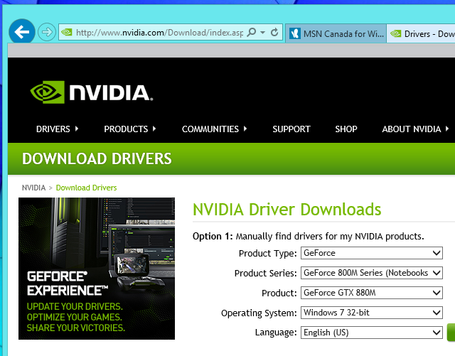Expand the Product Type dropdown
The width and height of the screenshot is (455, 356).
pos(371,253)
